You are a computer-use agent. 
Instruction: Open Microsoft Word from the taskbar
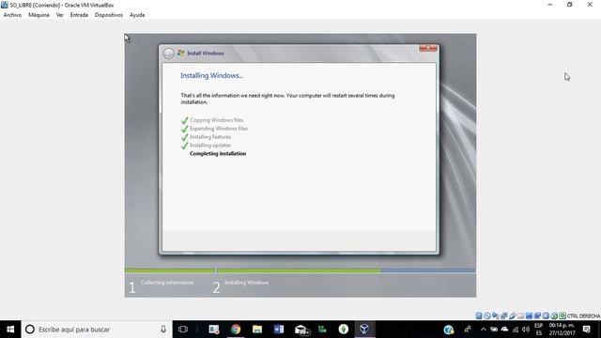[x=279, y=330]
